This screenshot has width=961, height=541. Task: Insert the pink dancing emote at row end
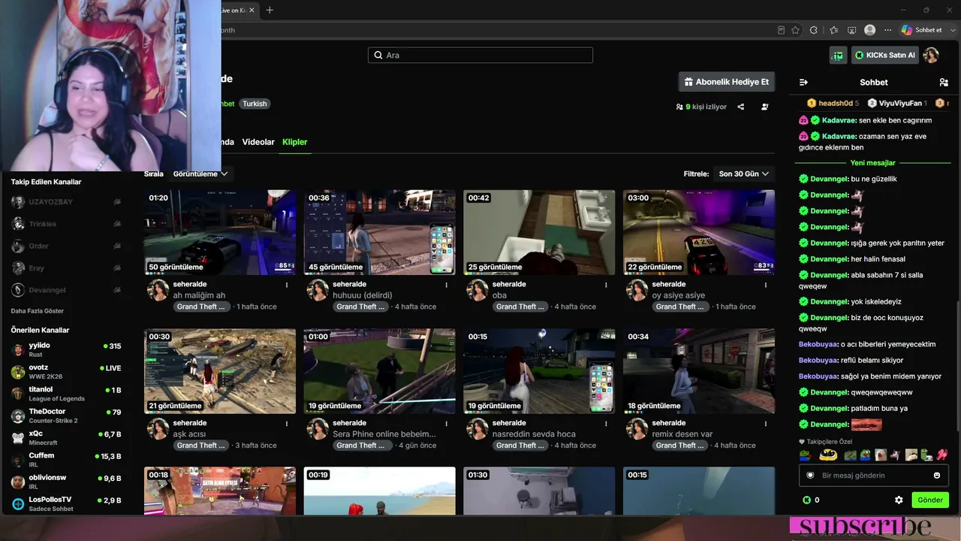(x=942, y=455)
